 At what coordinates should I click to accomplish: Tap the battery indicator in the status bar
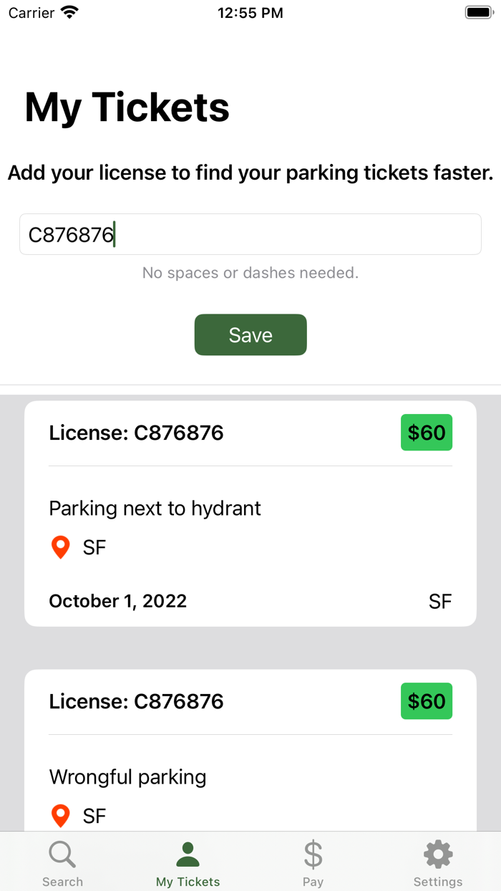pyautogui.click(x=479, y=12)
